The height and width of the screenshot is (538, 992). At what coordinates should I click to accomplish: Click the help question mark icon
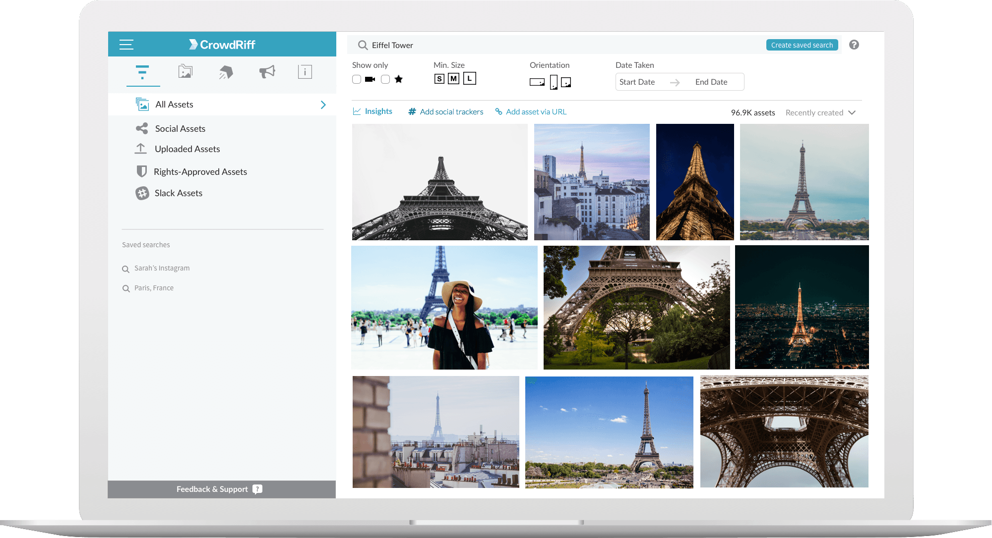(x=854, y=45)
